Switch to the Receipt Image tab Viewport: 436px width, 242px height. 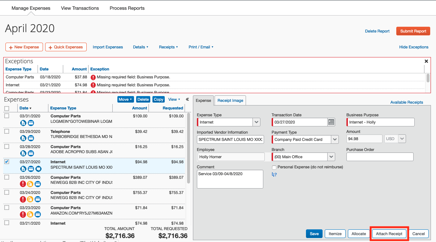click(x=230, y=100)
